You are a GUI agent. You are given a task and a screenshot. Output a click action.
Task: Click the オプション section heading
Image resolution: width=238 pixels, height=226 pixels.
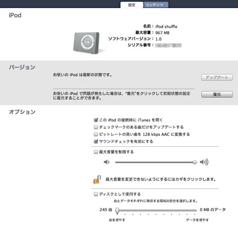(22, 112)
